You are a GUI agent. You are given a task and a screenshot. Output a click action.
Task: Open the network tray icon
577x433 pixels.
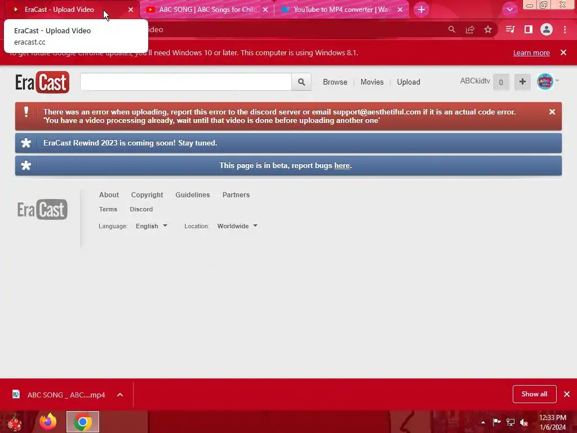pyautogui.click(x=511, y=422)
